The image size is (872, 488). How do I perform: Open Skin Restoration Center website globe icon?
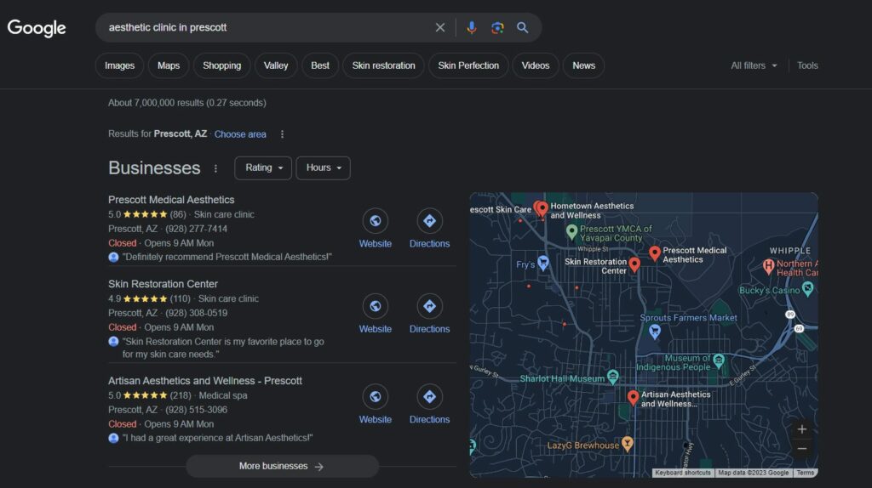coord(375,306)
